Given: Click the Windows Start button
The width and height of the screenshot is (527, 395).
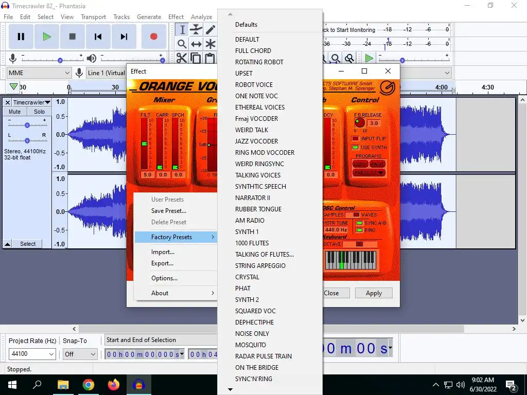Looking at the screenshot, I should 12,385.
